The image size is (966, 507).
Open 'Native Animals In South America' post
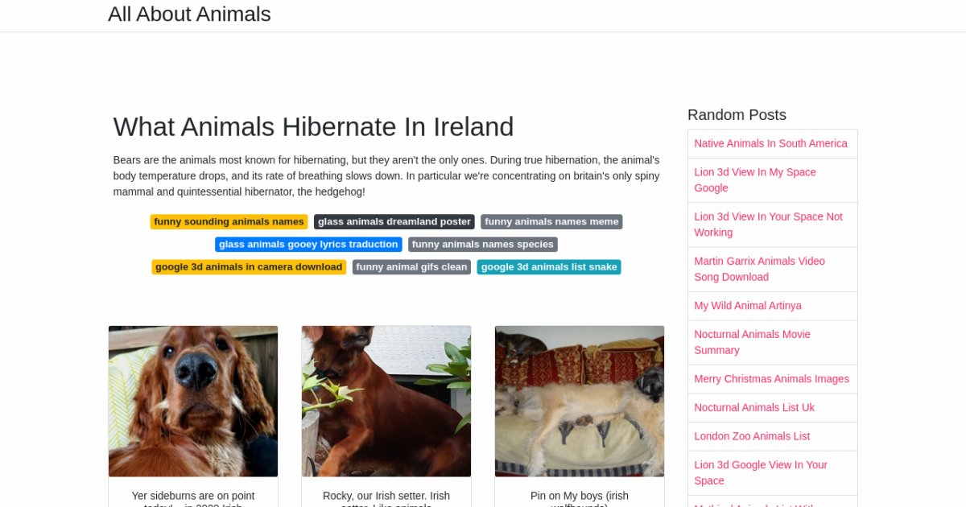point(770,144)
